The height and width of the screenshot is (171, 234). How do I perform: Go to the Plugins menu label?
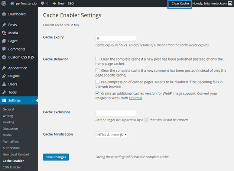(14, 76)
